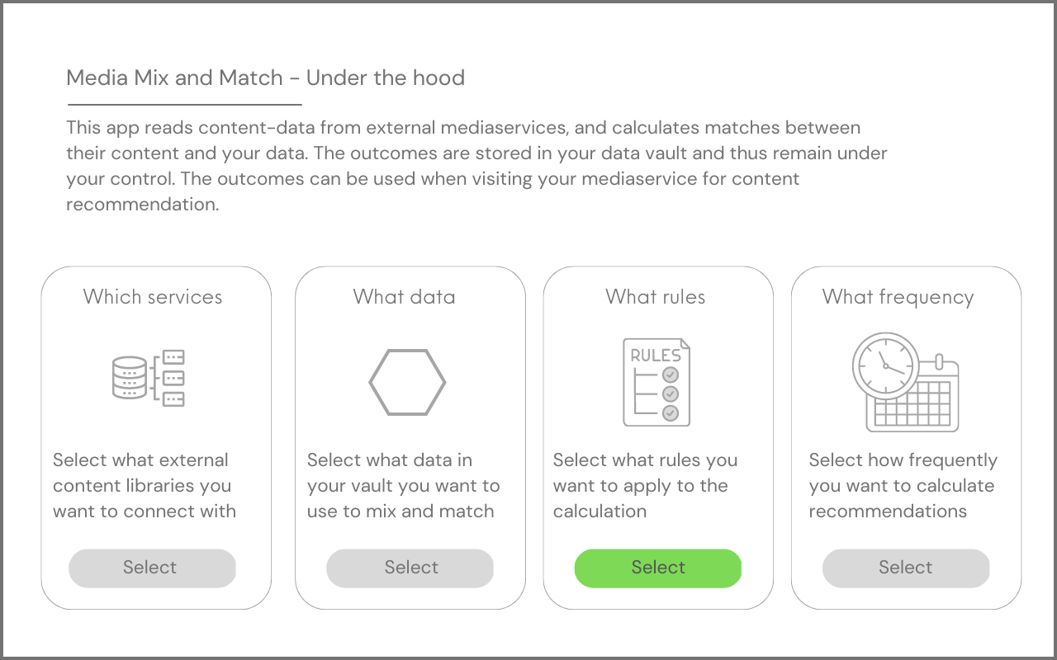Viewport: 1057px width, 660px height.
Task: Click the top checkmark circle in rules icon
Action: [x=671, y=375]
